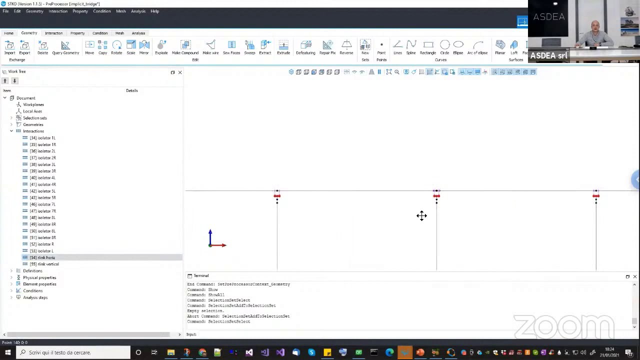Screen dimensions: 640x360
Task: Click the Planar surface tool
Action: tap(500, 47)
